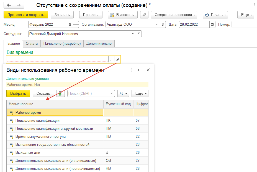
Task: Open the top toolbar 'Еще' menu
Action: click(x=246, y=15)
